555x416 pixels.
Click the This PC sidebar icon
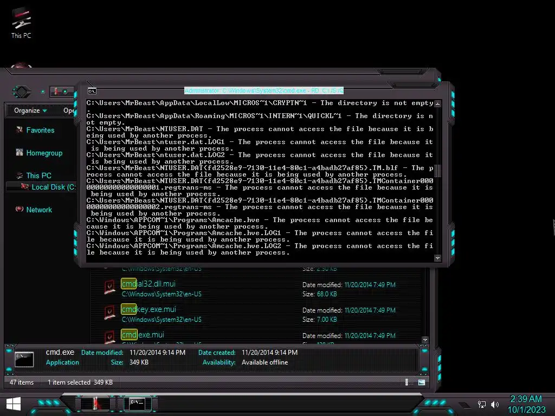(20, 175)
